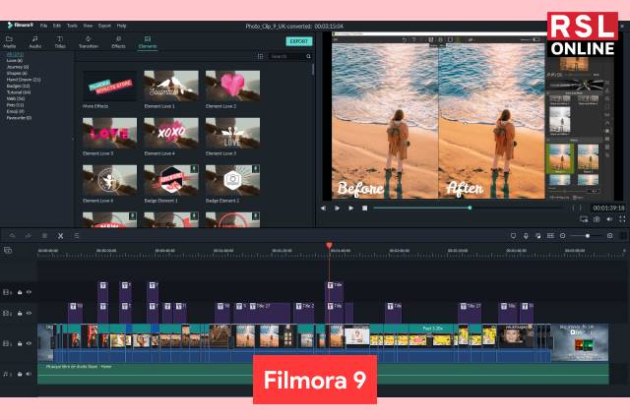Select the Elements tab
The image size is (630, 419).
148,42
